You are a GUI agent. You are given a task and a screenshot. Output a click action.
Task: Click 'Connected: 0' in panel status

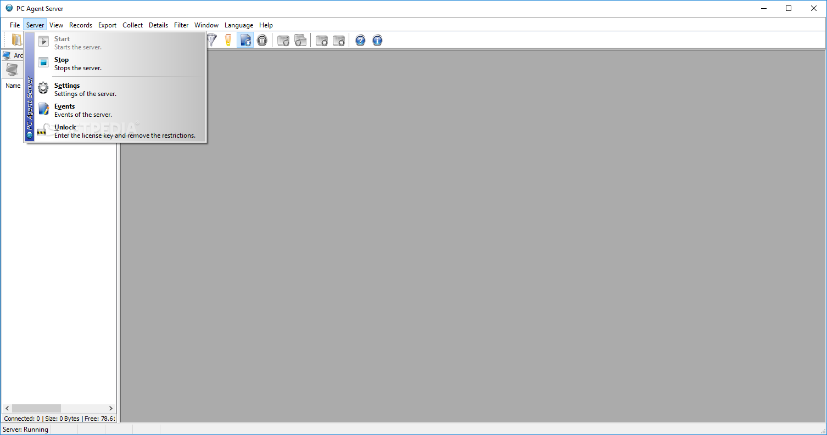click(22, 419)
